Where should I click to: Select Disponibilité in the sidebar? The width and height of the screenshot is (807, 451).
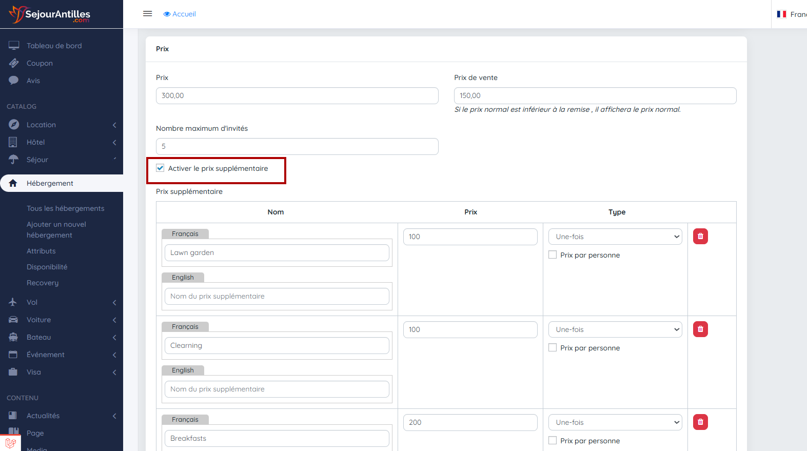pyautogui.click(x=47, y=267)
